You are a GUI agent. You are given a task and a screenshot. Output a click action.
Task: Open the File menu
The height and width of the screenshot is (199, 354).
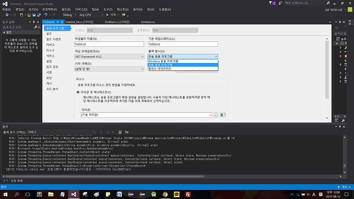pyautogui.click(x=6, y=9)
